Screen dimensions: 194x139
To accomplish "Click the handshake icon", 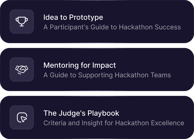I will click(22, 69).
